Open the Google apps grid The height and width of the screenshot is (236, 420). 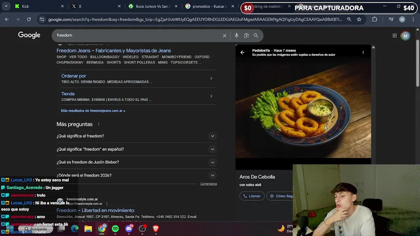394,35
